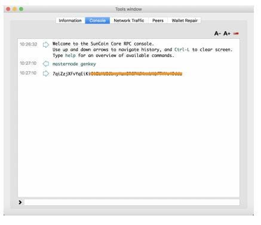Click the 'Ctrl-L' shortcut text
Viewport: 261px width, 225px height.
(x=182, y=50)
